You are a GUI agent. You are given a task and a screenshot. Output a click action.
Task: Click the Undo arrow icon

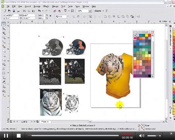point(40,11)
